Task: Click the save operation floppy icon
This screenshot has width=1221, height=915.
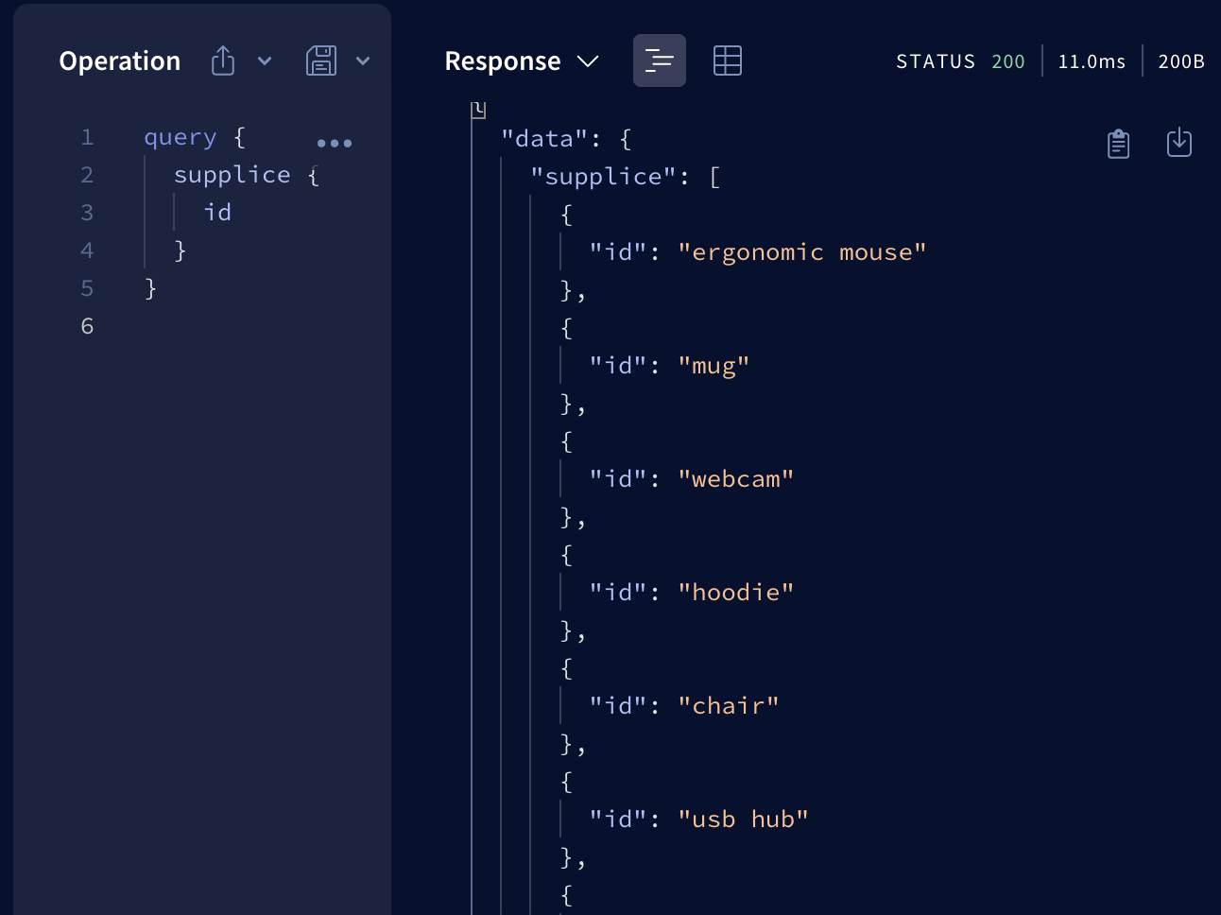Action: pos(321,60)
